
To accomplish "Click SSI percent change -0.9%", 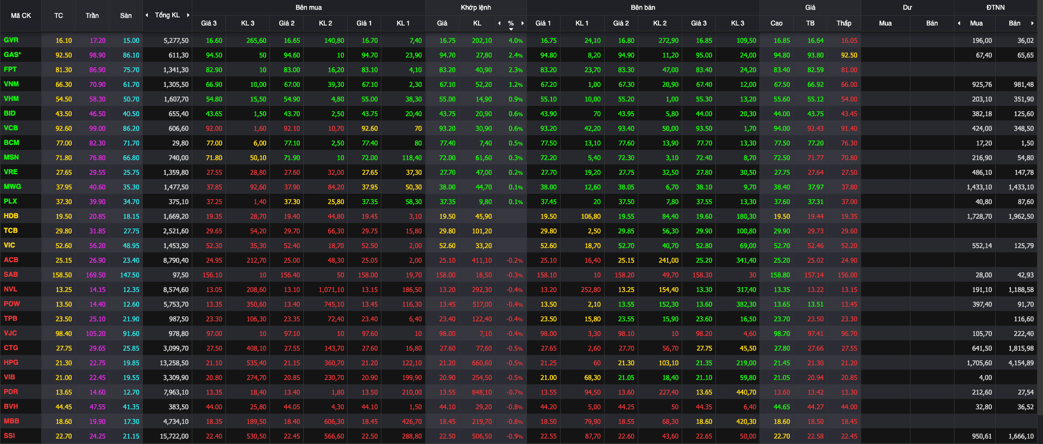I will click(x=514, y=436).
